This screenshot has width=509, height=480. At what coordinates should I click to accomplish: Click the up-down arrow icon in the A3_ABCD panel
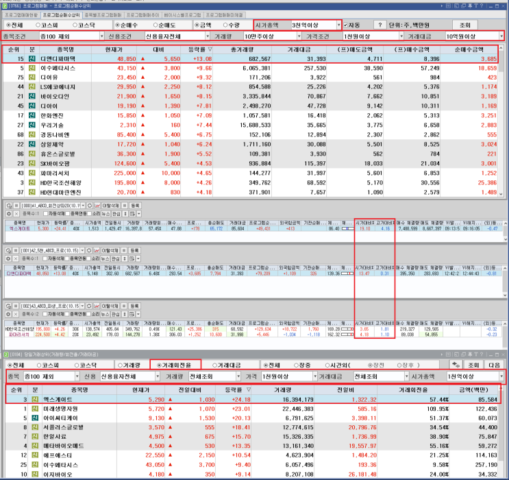[125, 314]
